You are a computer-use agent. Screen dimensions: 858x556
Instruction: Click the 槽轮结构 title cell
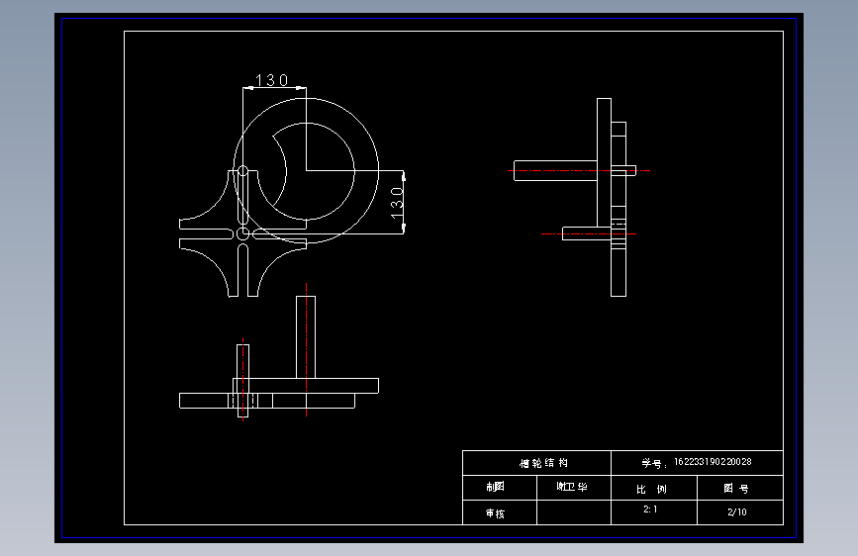click(x=536, y=463)
